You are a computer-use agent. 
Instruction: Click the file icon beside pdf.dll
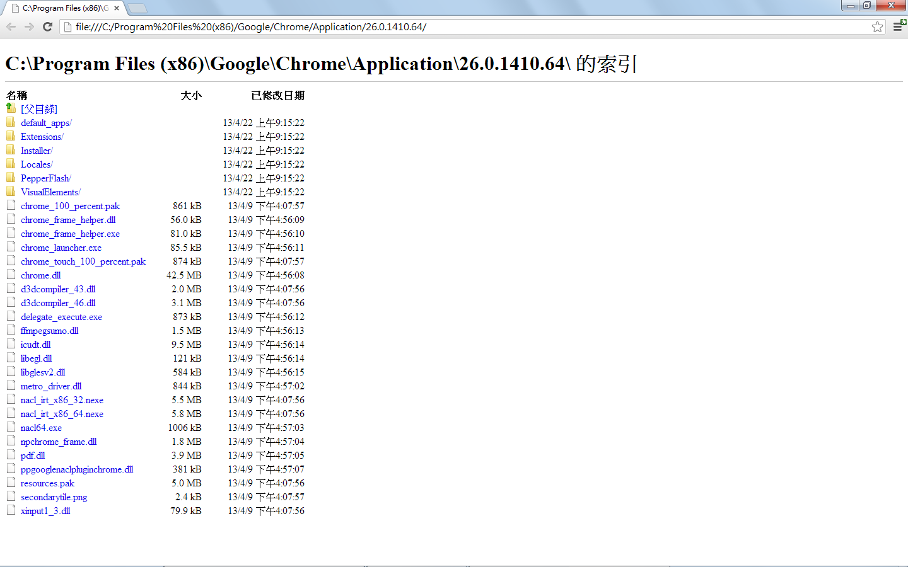11,455
